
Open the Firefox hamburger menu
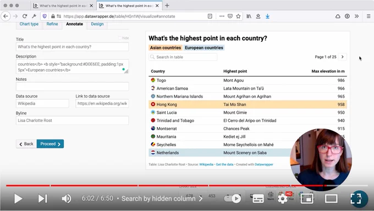(x=369, y=16)
